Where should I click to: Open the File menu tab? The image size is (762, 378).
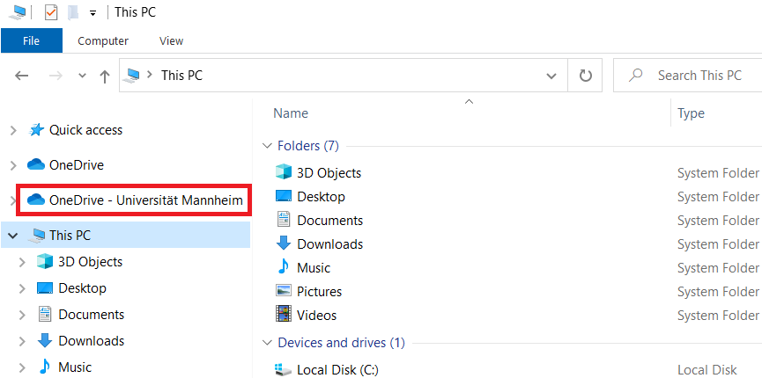31,40
